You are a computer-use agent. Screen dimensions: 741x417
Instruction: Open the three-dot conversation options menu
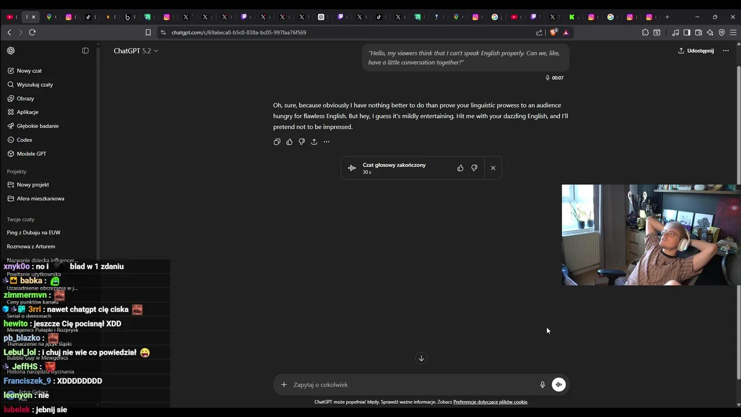[726, 51]
